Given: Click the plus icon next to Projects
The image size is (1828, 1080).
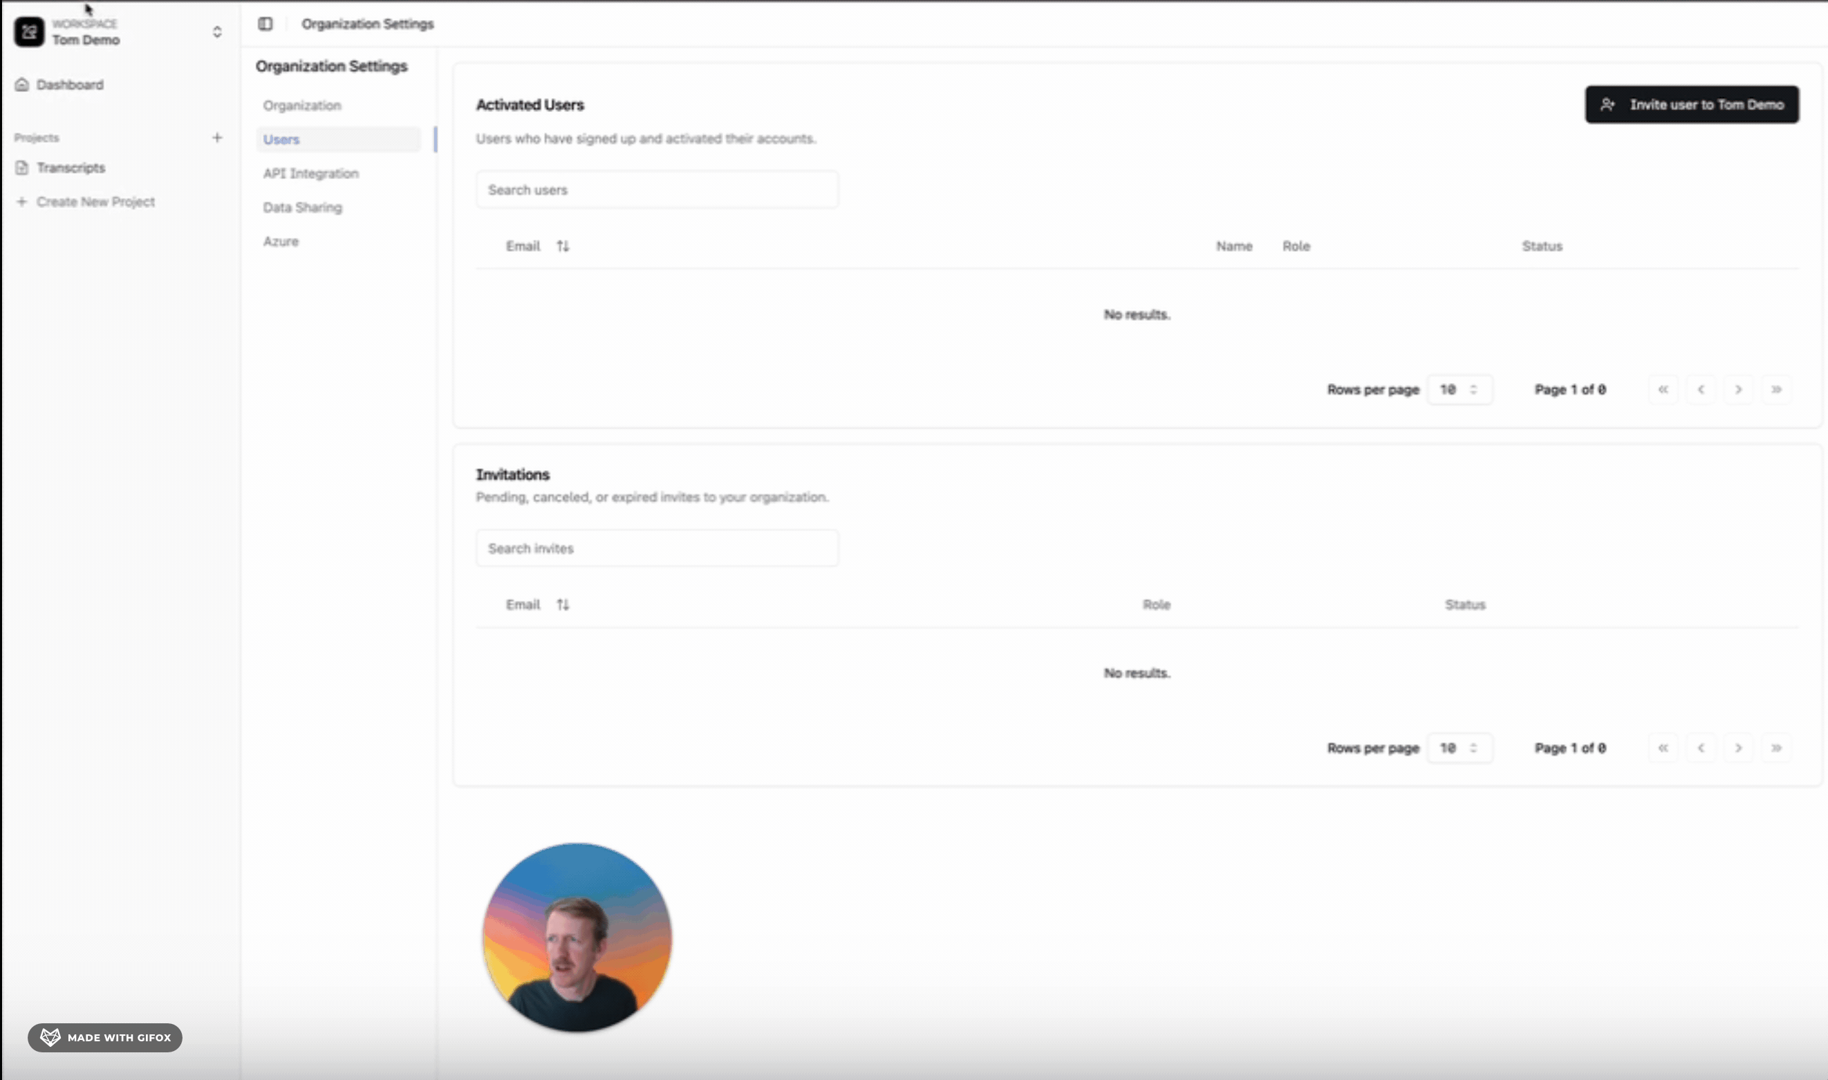Looking at the screenshot, I should 218,137.
